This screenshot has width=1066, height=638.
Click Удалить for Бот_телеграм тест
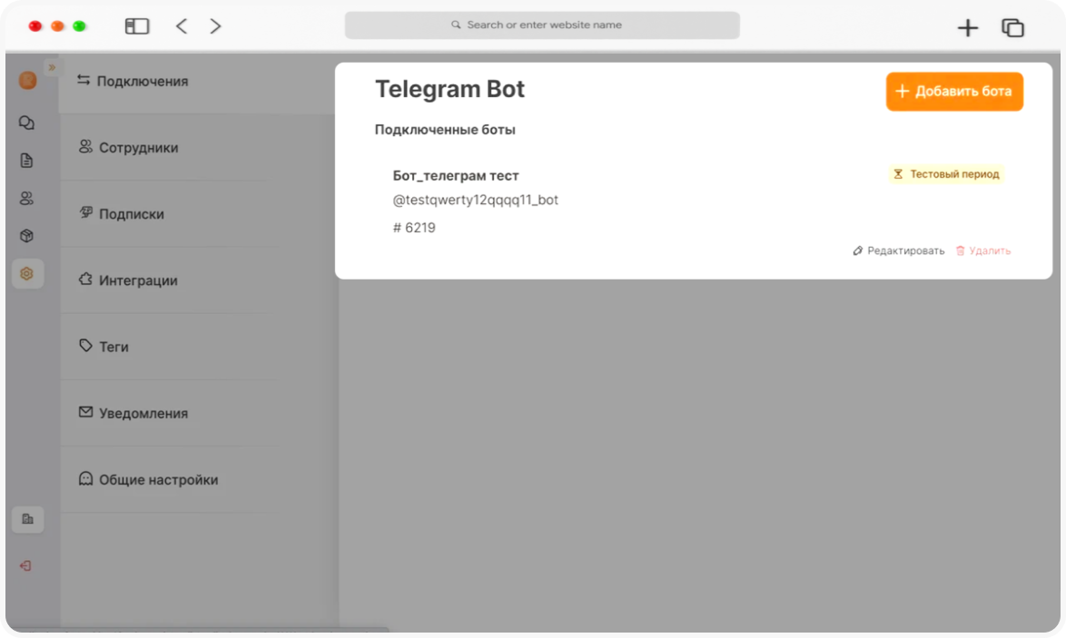pyautogui.click(x=983, y=250)
